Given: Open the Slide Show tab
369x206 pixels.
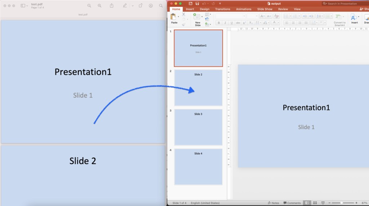Looking at the screenshot, I should coord(264,9).
